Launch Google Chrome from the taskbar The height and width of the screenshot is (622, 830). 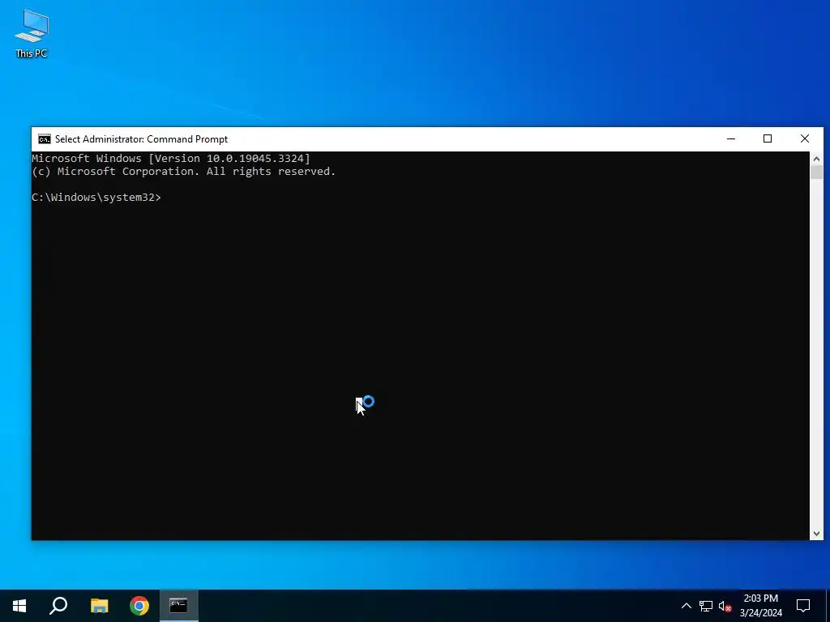(139, 606)
